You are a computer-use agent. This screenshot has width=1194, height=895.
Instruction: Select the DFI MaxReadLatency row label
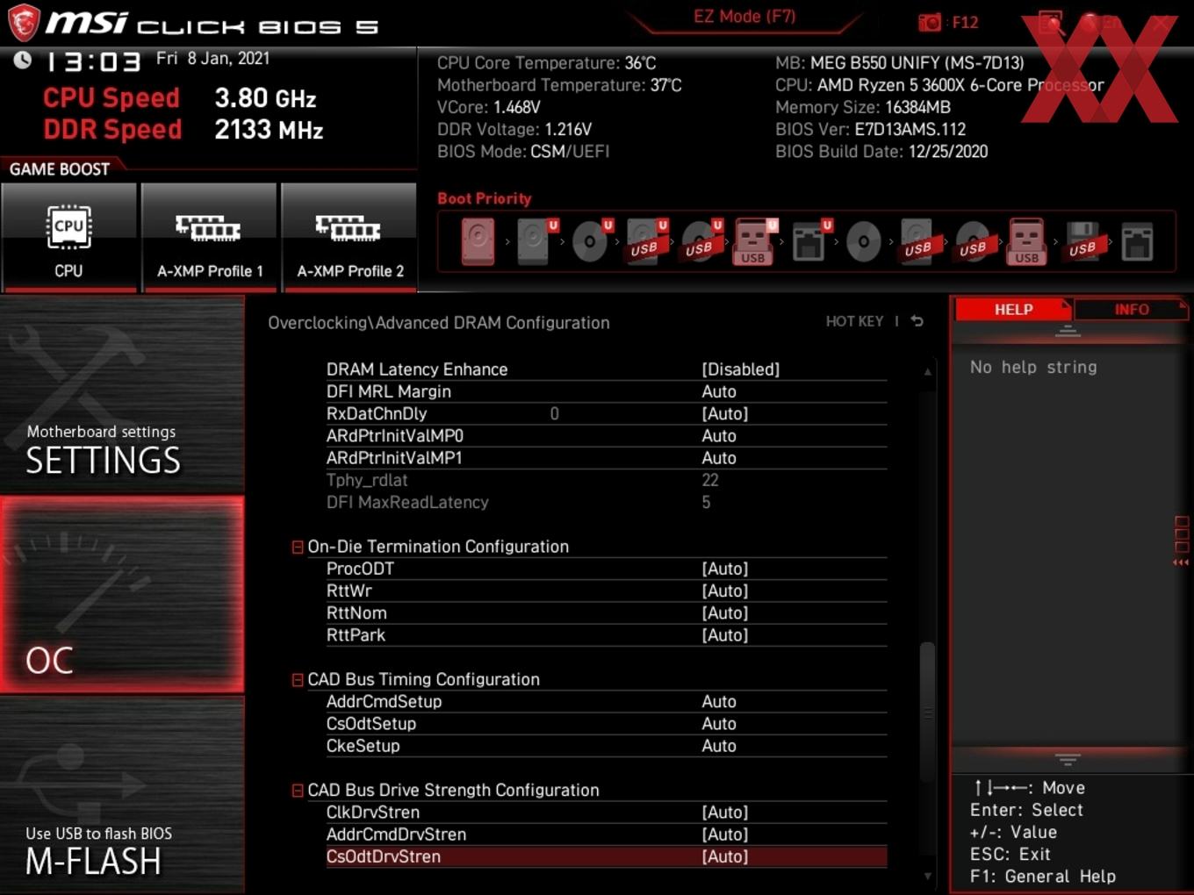pos(407,502)
